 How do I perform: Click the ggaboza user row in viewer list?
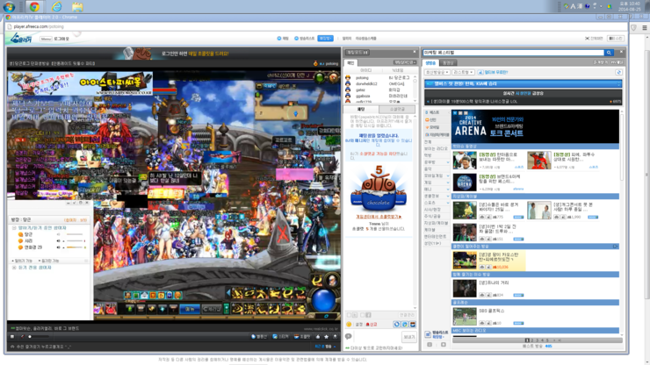(x=379, y=96)
